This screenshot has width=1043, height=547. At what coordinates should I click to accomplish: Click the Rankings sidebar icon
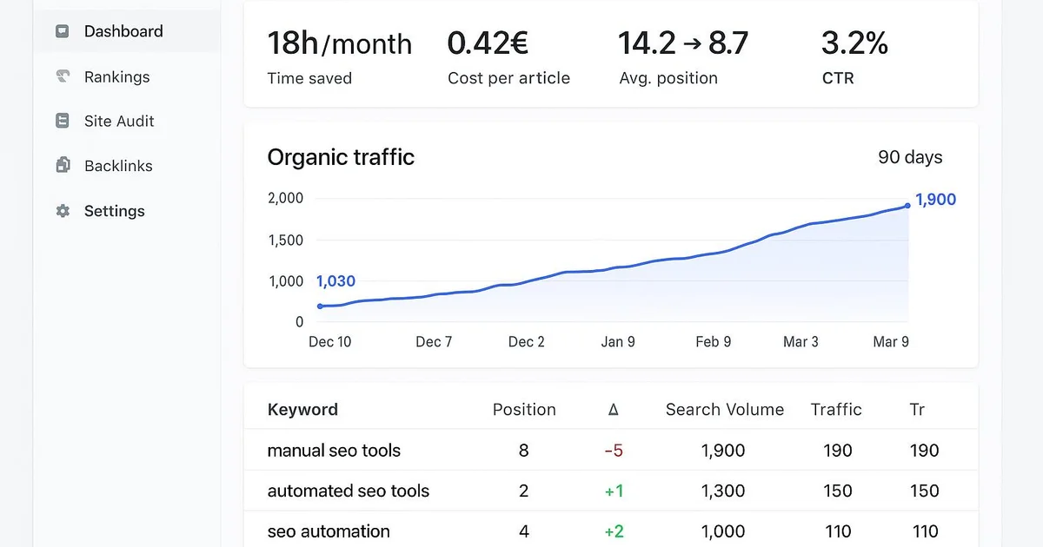63,76
